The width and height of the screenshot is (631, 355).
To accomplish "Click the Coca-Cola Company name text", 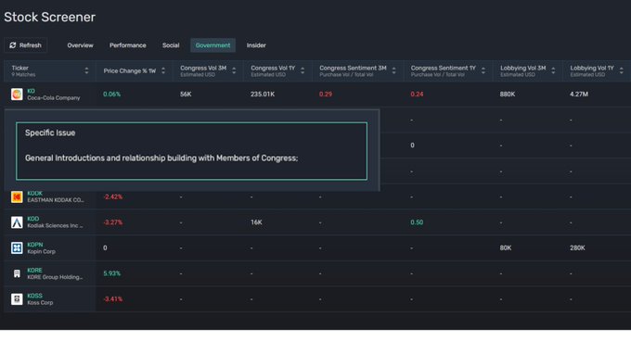I will click(x=54, y=97).
